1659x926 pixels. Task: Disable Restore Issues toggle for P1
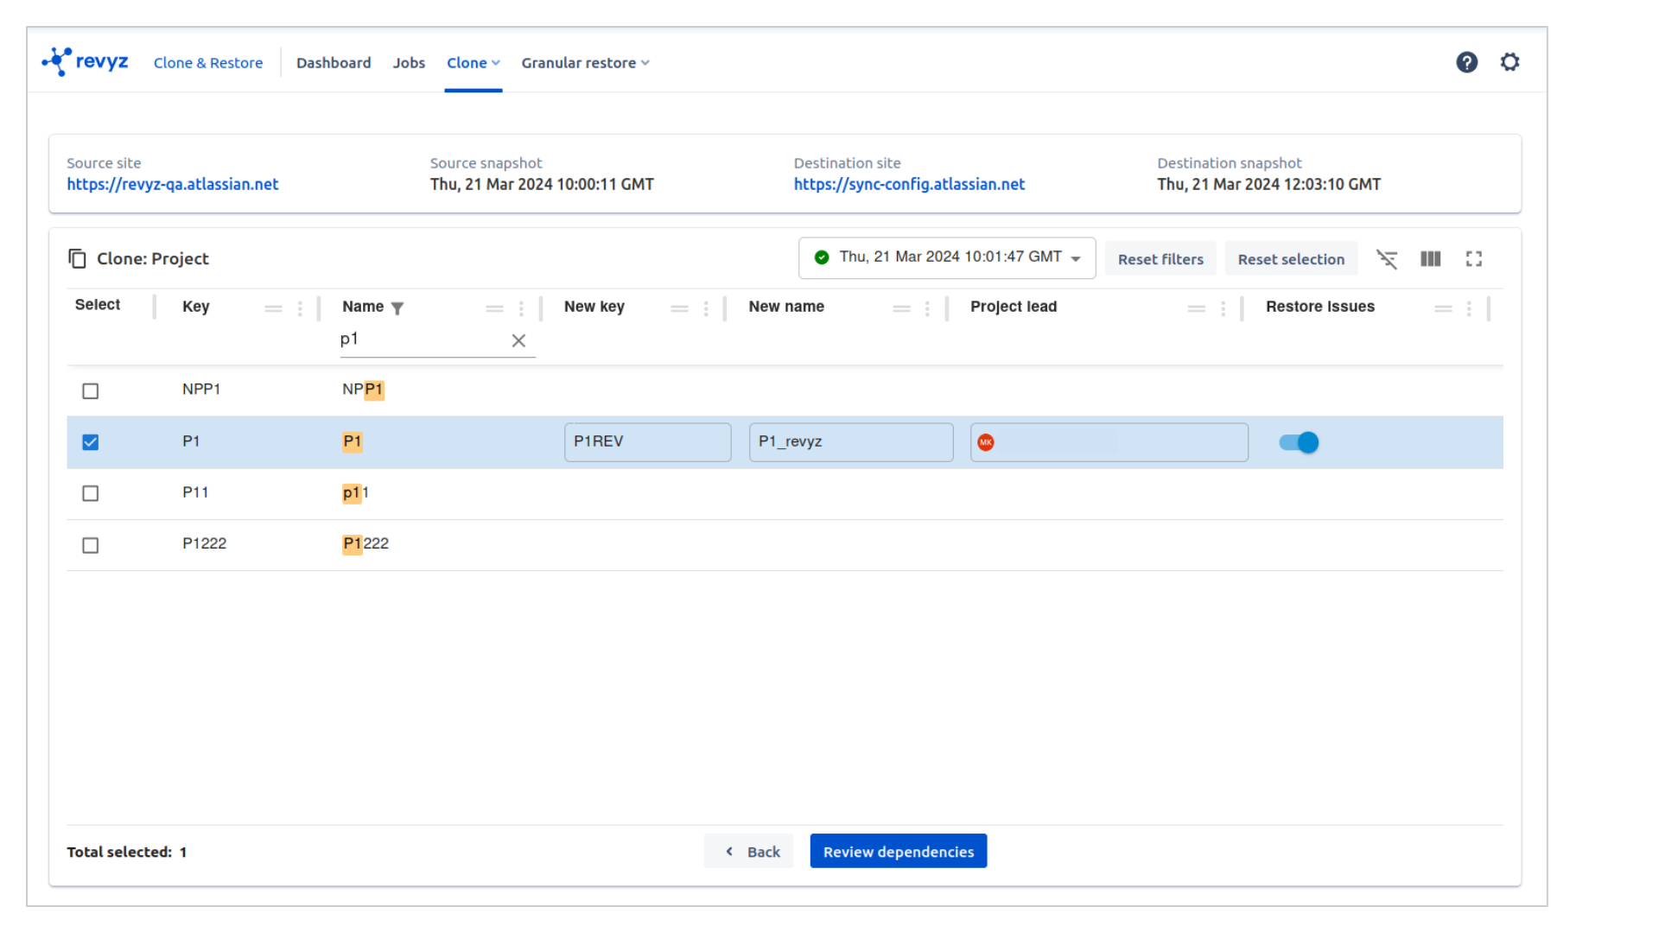point(1299,442)
